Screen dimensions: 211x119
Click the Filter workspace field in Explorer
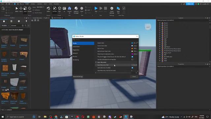(x=183, y=20)
